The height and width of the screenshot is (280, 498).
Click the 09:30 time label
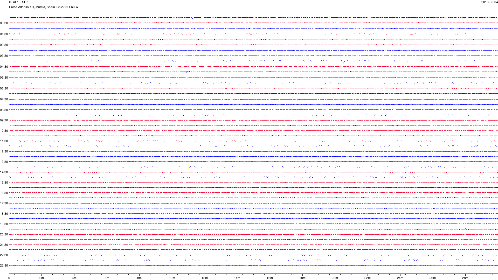(x=4, y=120)
